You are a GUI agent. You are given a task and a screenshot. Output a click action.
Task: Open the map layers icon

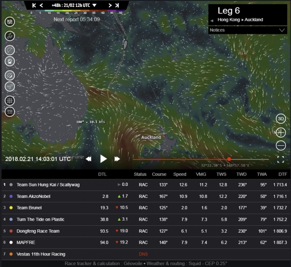coord(10,22)
